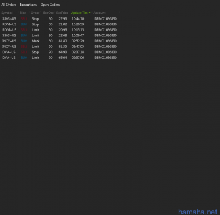The width and height of the screenshot is (220, 215).
Task: Select the INCY BUY Market execution row
Action: pos(60,41)
